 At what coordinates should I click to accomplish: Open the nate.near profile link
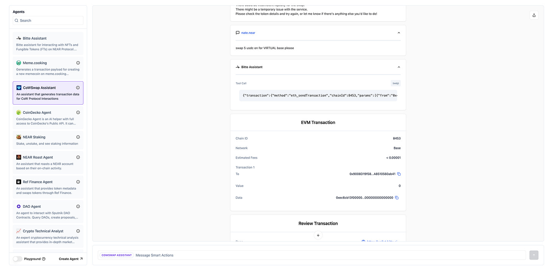click(x=248, y=33)
